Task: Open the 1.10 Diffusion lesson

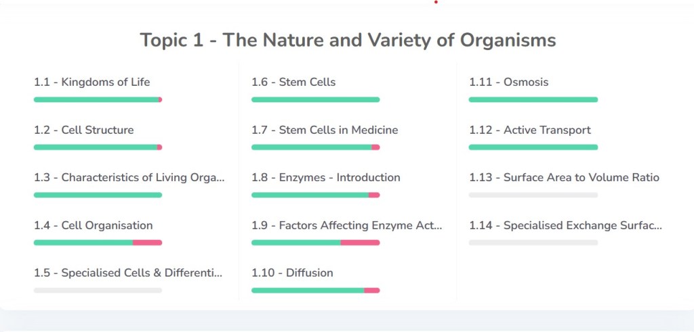Action: tap(292, 273)
